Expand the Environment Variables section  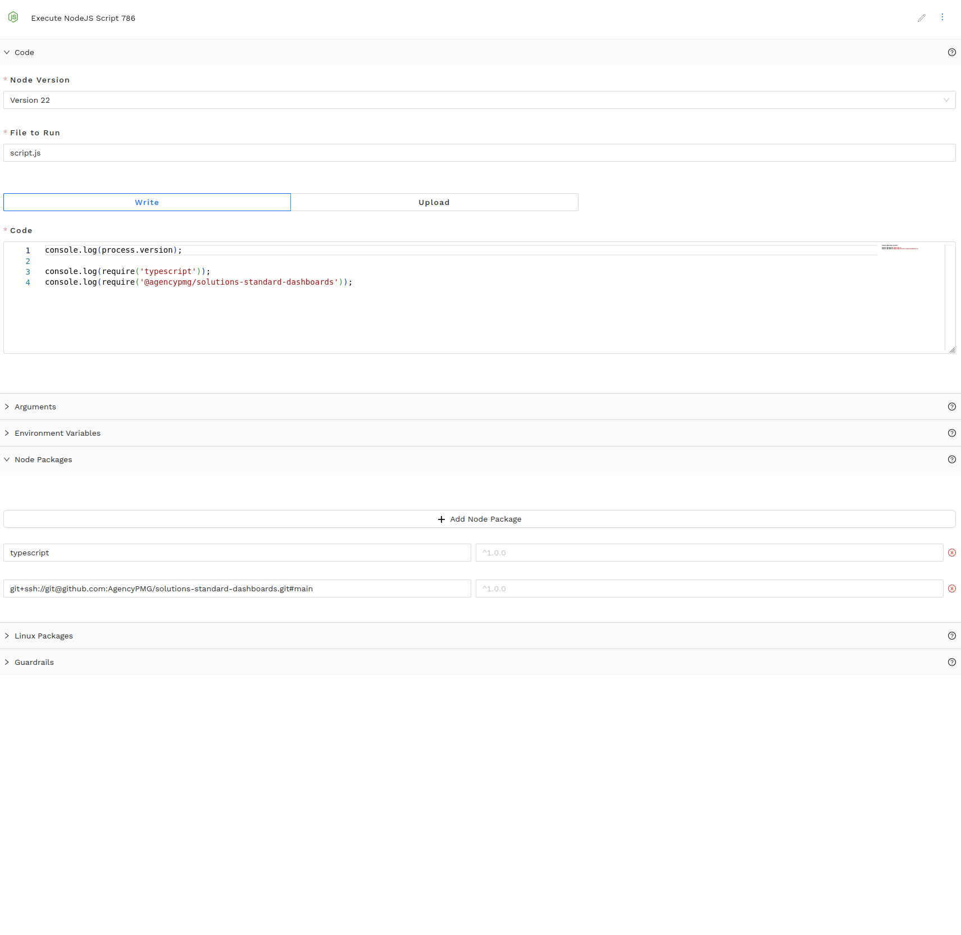pyautogui.click(x=57, y=433)
